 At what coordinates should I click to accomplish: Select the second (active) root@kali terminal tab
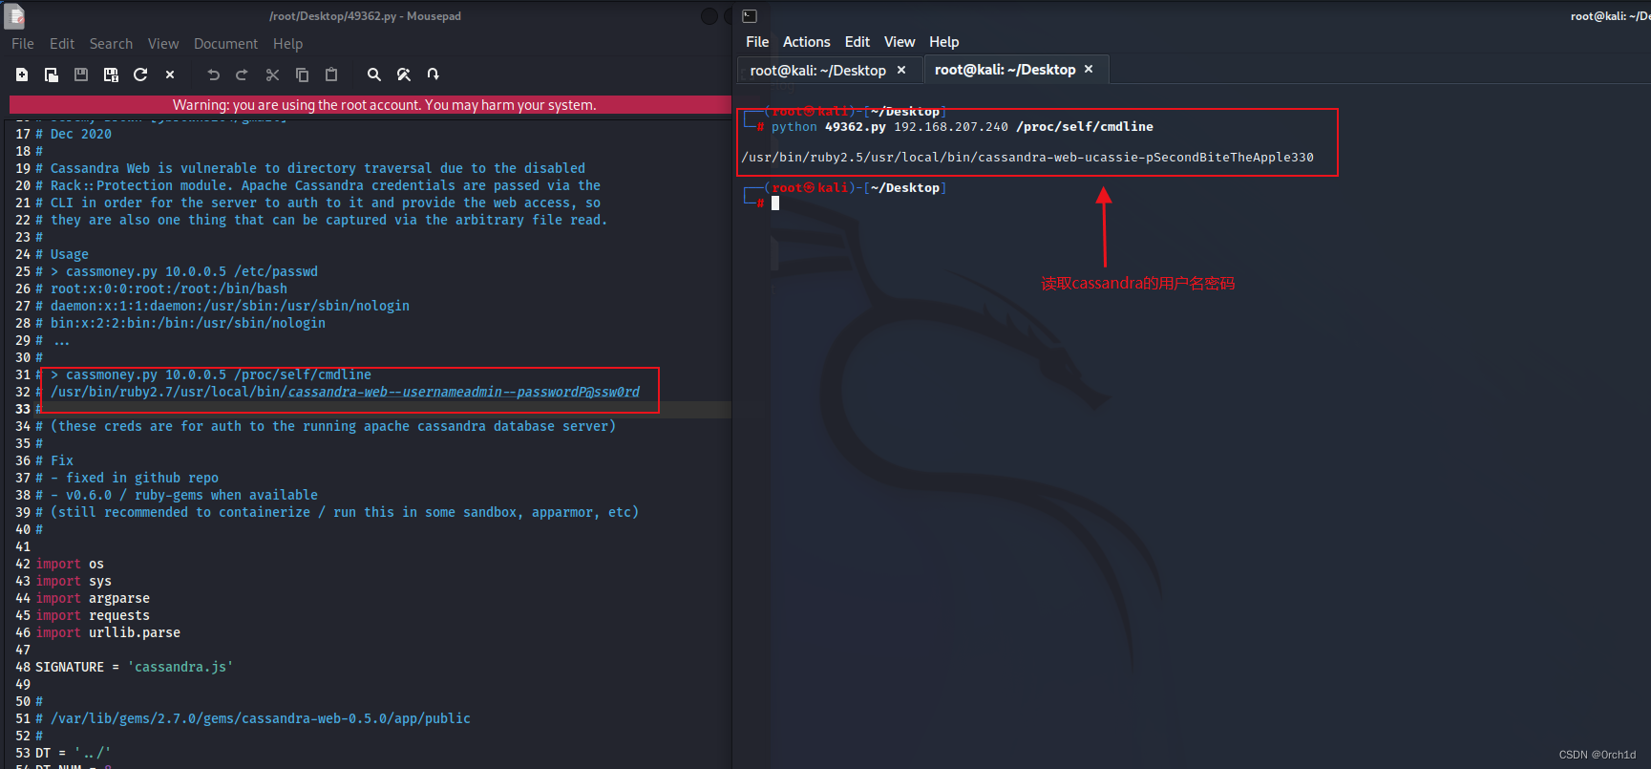click(1005, 70)
